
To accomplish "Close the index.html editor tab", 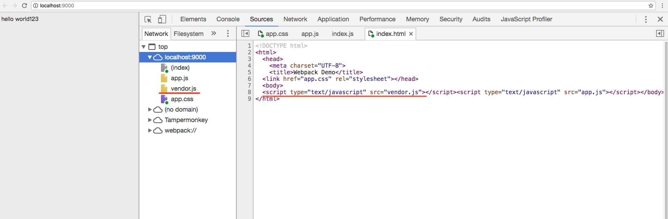I will pos(411,34).
